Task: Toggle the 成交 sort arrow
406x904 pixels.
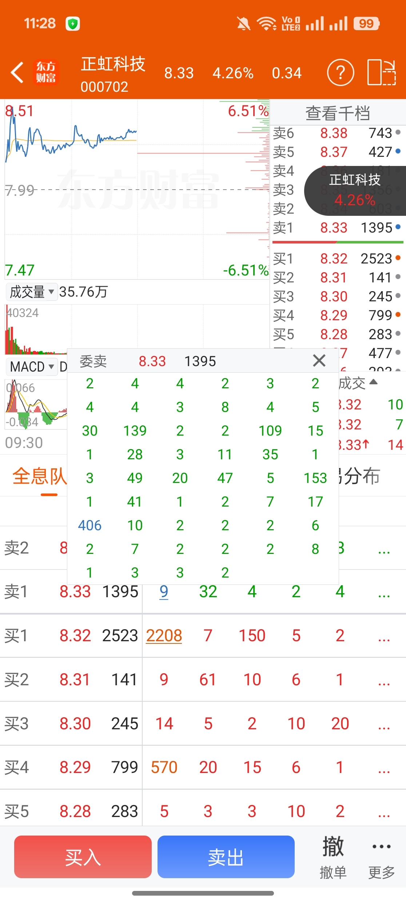Action: (373, 382)
